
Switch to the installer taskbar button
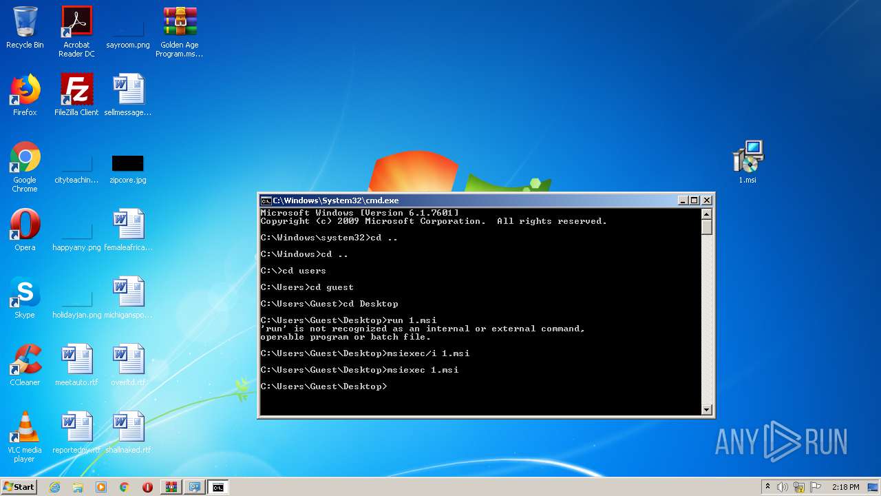tap(195, 487)
